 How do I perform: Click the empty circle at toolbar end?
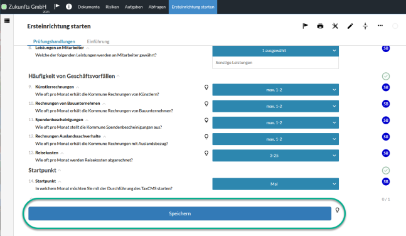pos(395,26)
